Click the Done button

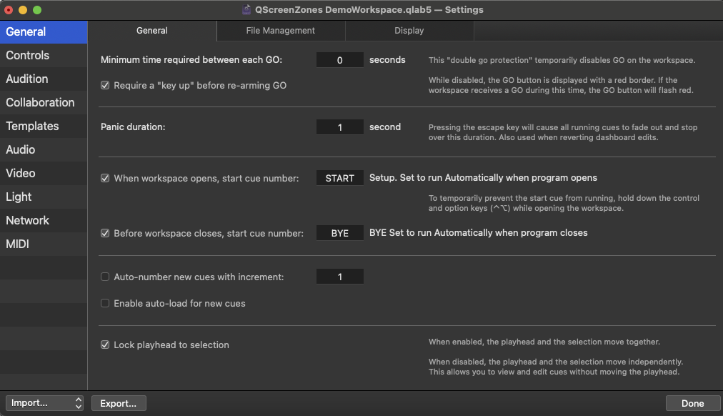click(x=692, y=403)
